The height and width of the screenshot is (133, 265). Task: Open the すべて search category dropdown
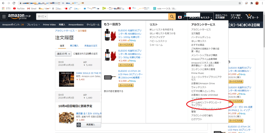[x=42, y=17]
